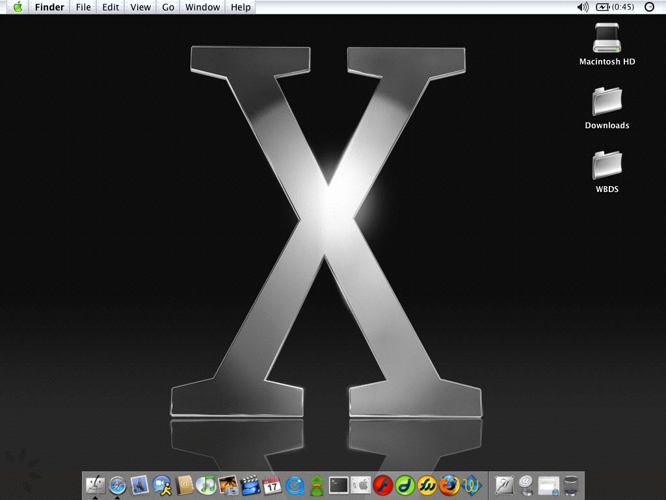666x500 pixels.
Task: Open the Trash in the dock
Action: [x=571, y=485]
